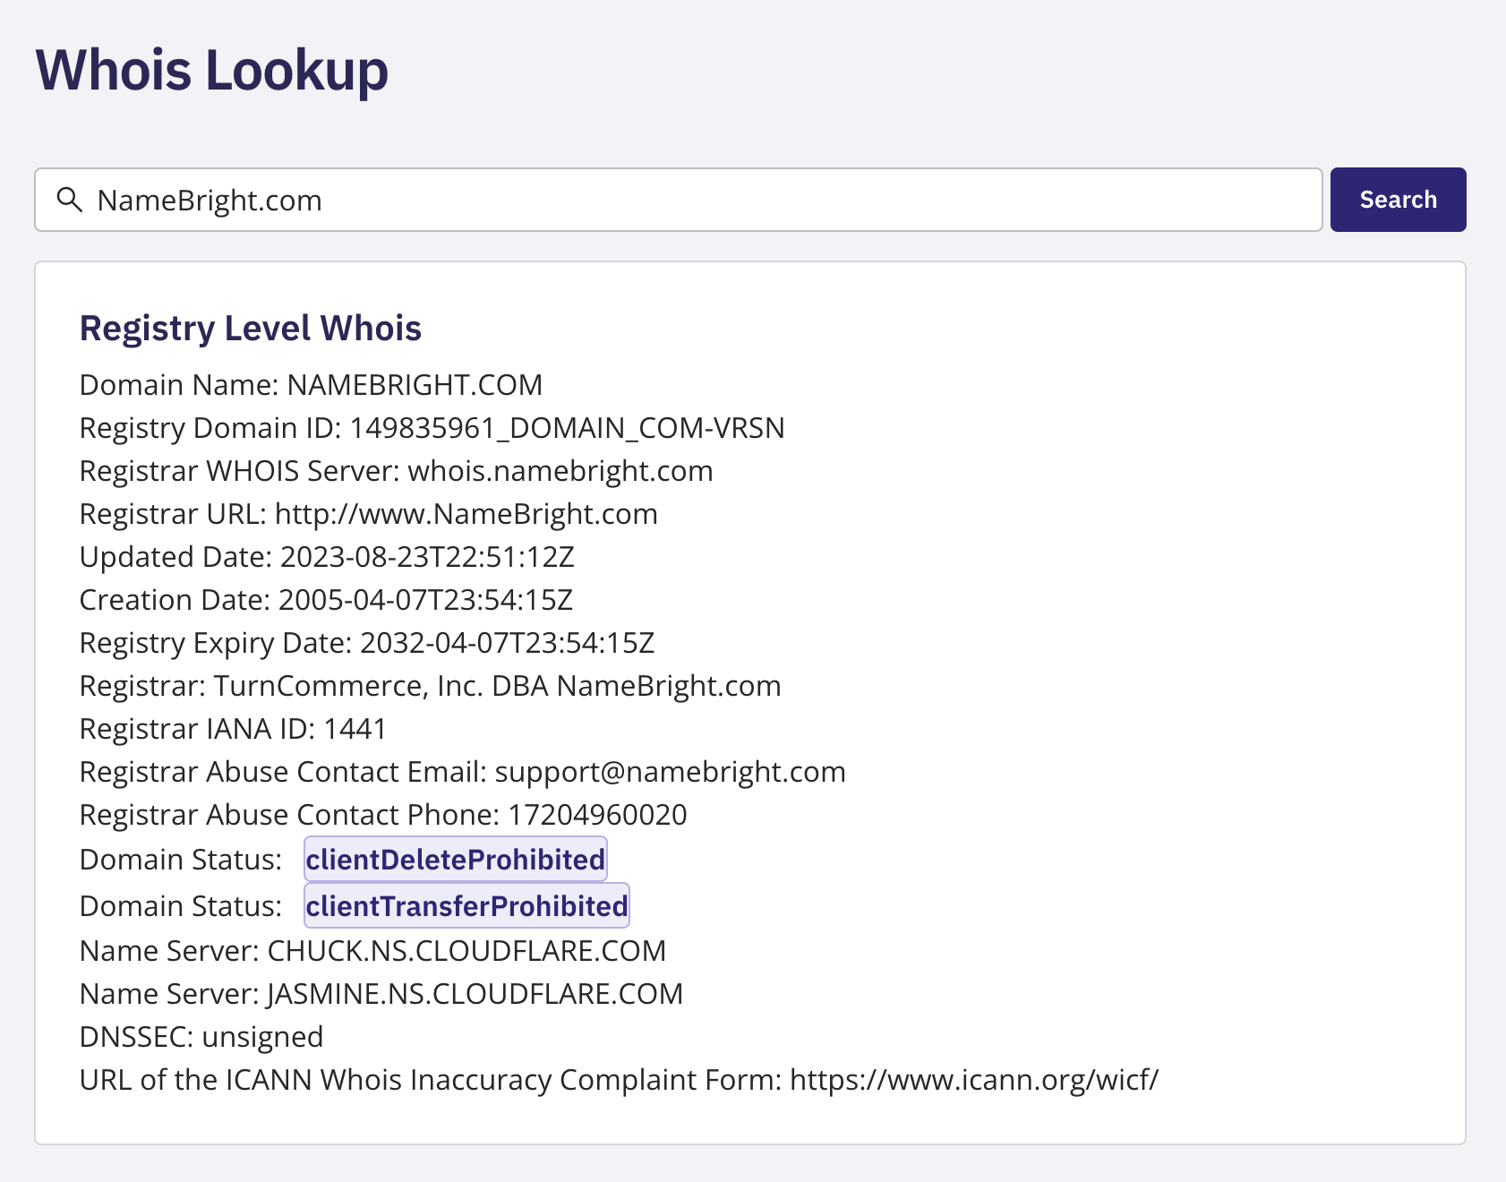The width and height of the screenshot is (1506, 1182).
Task: Click the ICANN Whois Inaccuracy Complaint Form line
Action: pyautogui.click(x=619, y=1080)
